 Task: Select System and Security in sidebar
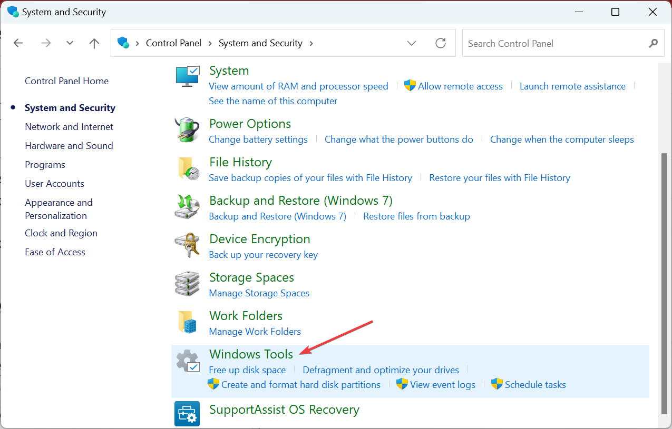tap(70, 108)
